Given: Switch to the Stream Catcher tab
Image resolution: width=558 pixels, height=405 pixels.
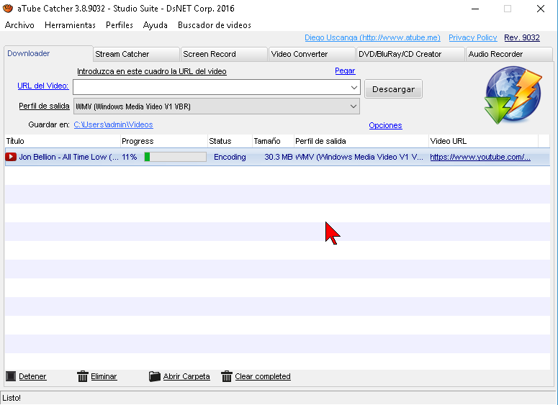Looking at the screenshot, I should (136, 54).
